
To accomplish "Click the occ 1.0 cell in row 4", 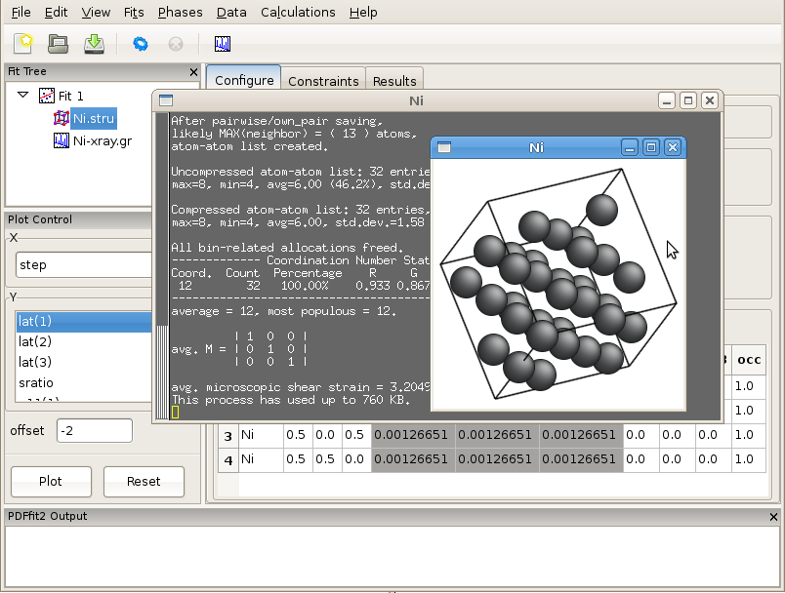I will [x=749, y=460].
